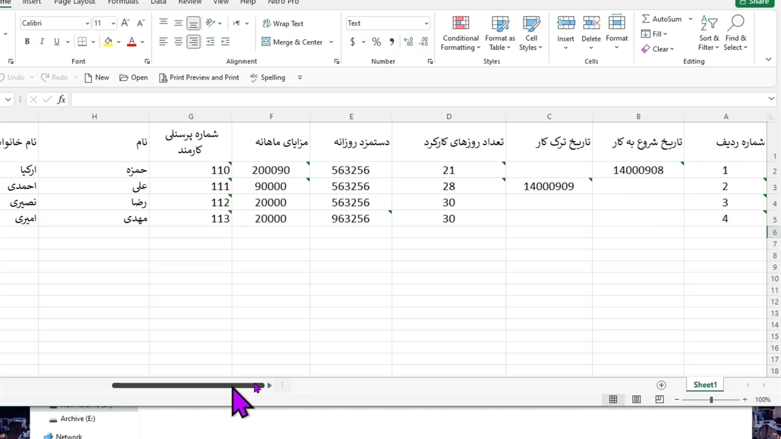Screen dimensions: 781x439
Task: Click the Percent Style icon
Action: tap(376, 42)
